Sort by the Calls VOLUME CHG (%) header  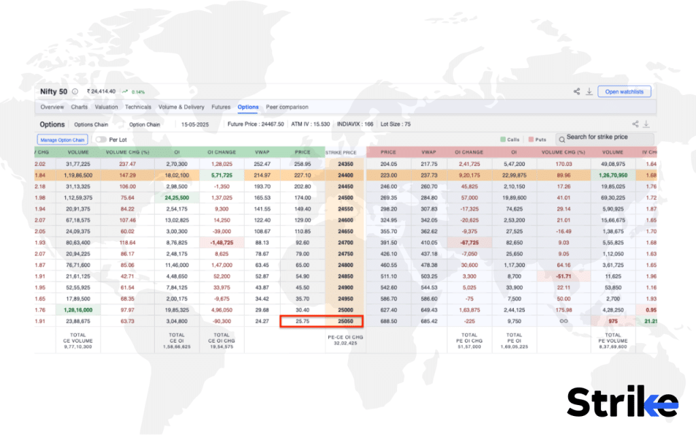[x=127, y=152]
